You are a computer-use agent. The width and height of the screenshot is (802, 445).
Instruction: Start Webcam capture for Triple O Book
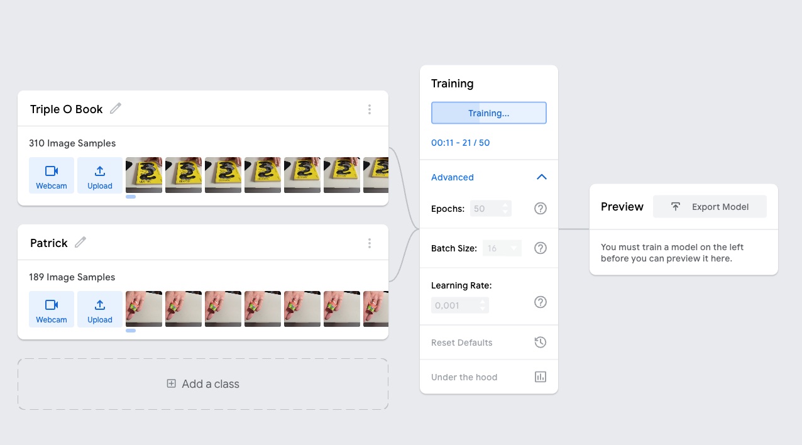click(52, 175)
